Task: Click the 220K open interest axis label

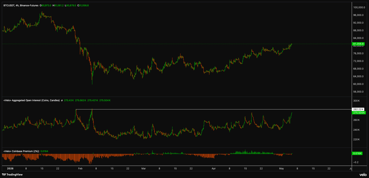Action: click(356, 140)
